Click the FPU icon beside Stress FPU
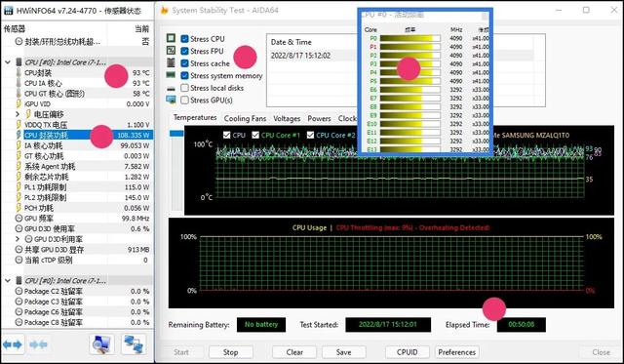This screenshot has height=364, width=624. point(172,51)
